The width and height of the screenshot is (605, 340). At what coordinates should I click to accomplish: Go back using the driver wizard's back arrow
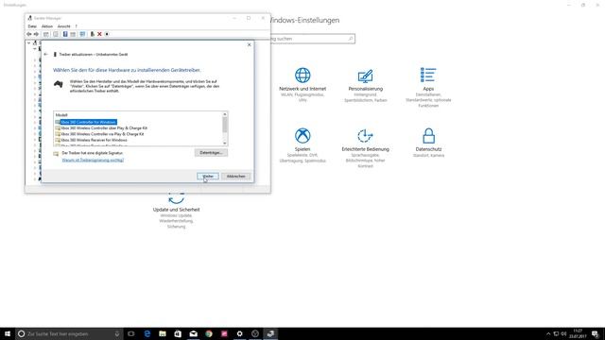pos(46,55)
